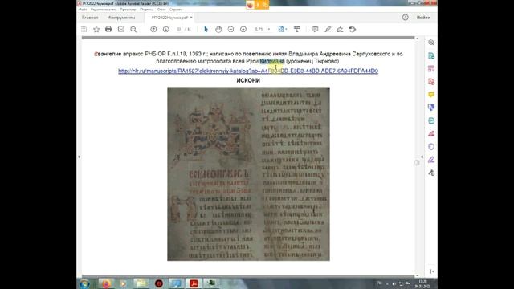Open the Edit PDF tool in right panel

[431, 69]
